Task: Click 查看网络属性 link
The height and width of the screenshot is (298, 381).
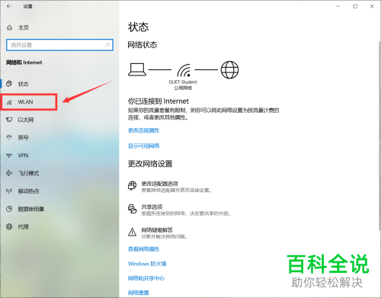Action: click(143, 249)
